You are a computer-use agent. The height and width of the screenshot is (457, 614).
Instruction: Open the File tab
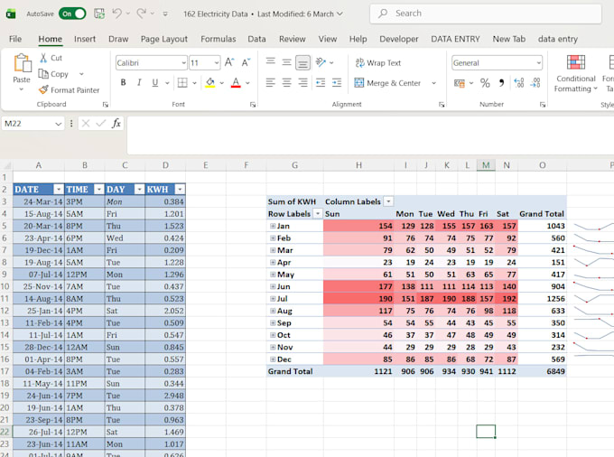[15, 39]
